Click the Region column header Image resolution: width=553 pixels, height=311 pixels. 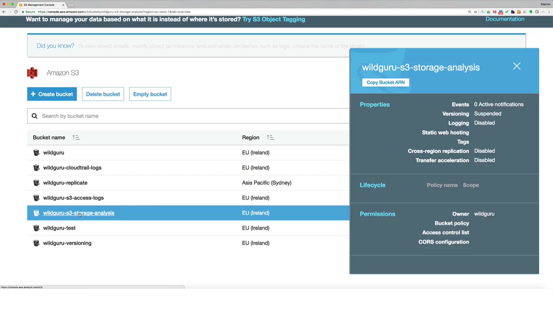pos(251,137)
